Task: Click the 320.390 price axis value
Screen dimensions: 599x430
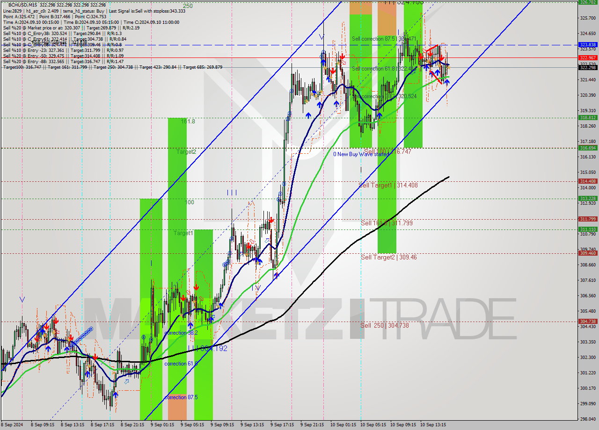Action: point(588,95)
